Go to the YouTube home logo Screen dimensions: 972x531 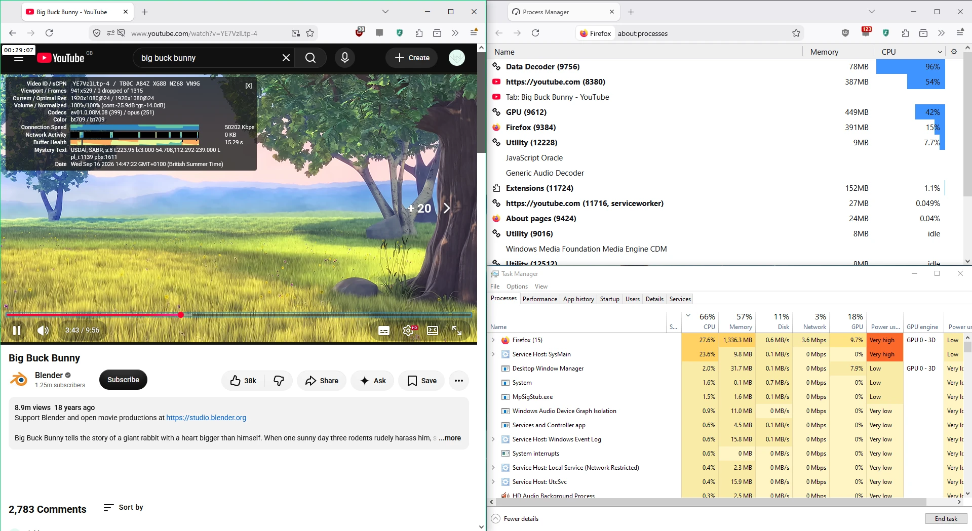coord(61,58)
